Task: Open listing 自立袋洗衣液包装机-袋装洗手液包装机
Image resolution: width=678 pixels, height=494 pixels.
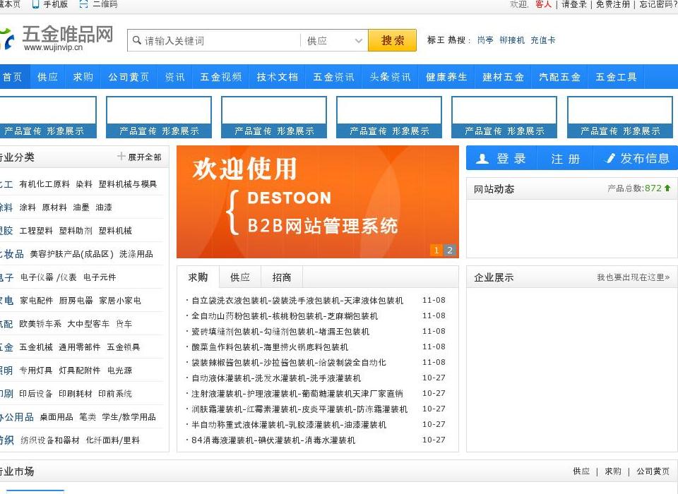Action: tap(297, 301)
